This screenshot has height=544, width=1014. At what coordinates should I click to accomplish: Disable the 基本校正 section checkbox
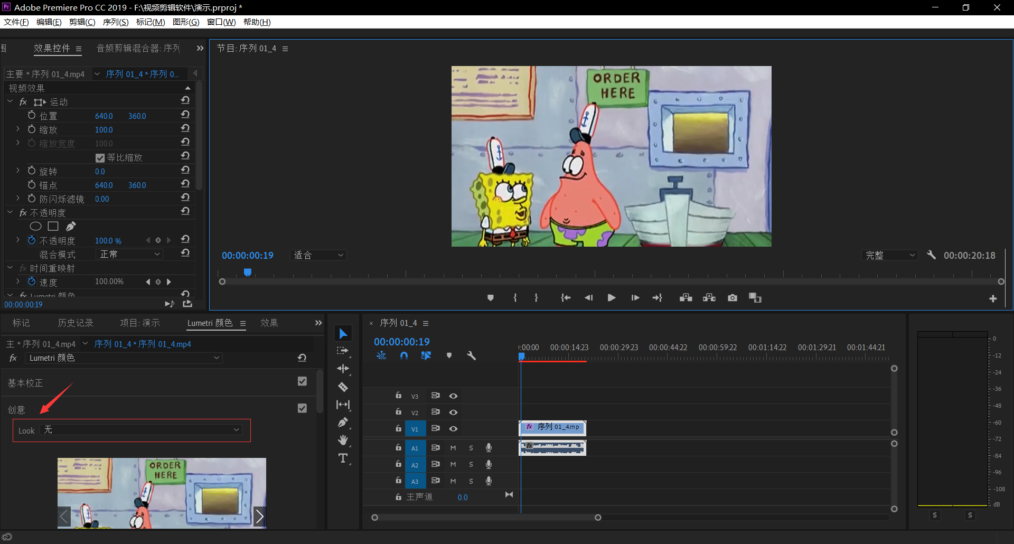click(302, 381)
